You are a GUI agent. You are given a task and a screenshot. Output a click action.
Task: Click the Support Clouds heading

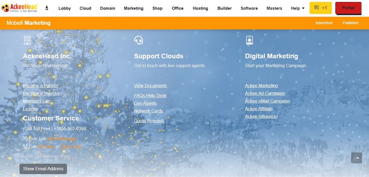(159, 56)
